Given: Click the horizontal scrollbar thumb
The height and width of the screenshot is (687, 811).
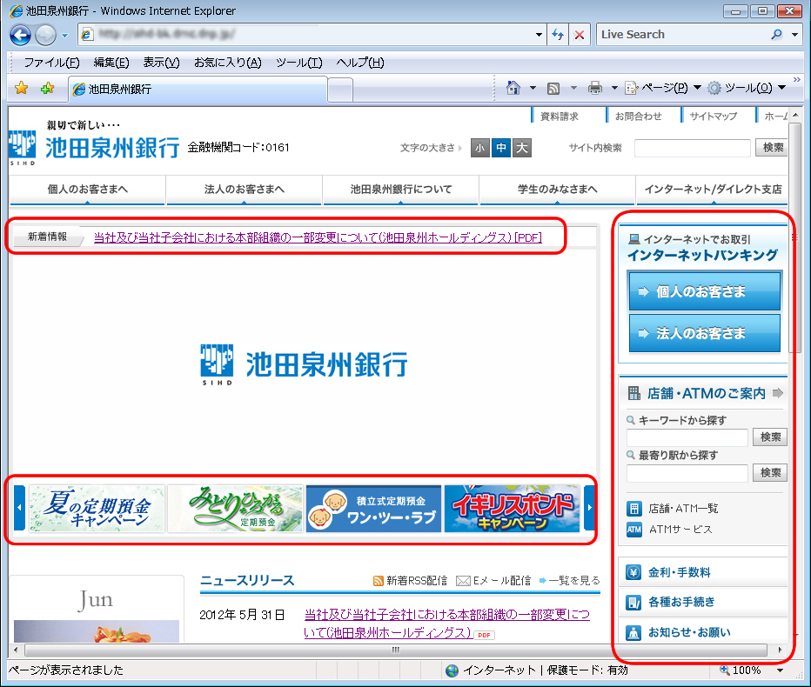Looking at the screenshot, I should (x=396, y=650).
